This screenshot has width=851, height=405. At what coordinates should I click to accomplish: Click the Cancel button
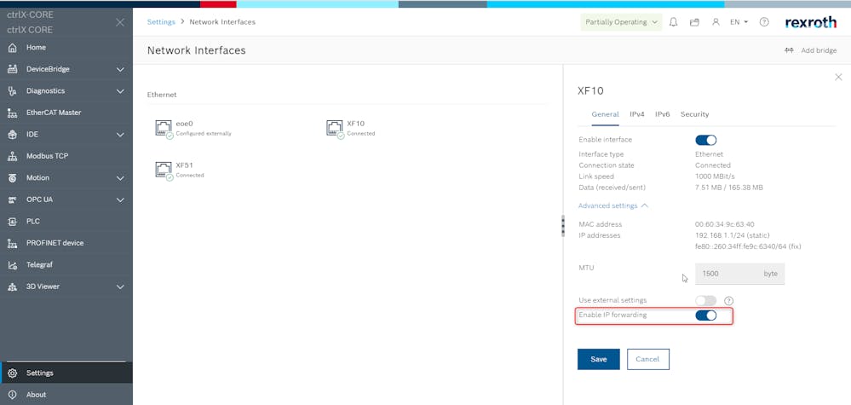647,359
